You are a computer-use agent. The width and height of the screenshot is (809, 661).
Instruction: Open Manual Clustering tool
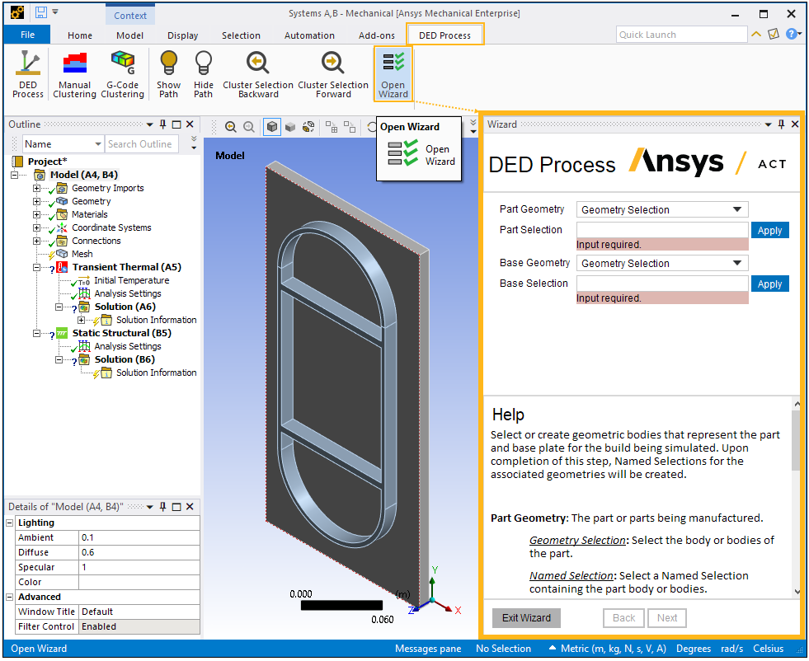point(74,73)
